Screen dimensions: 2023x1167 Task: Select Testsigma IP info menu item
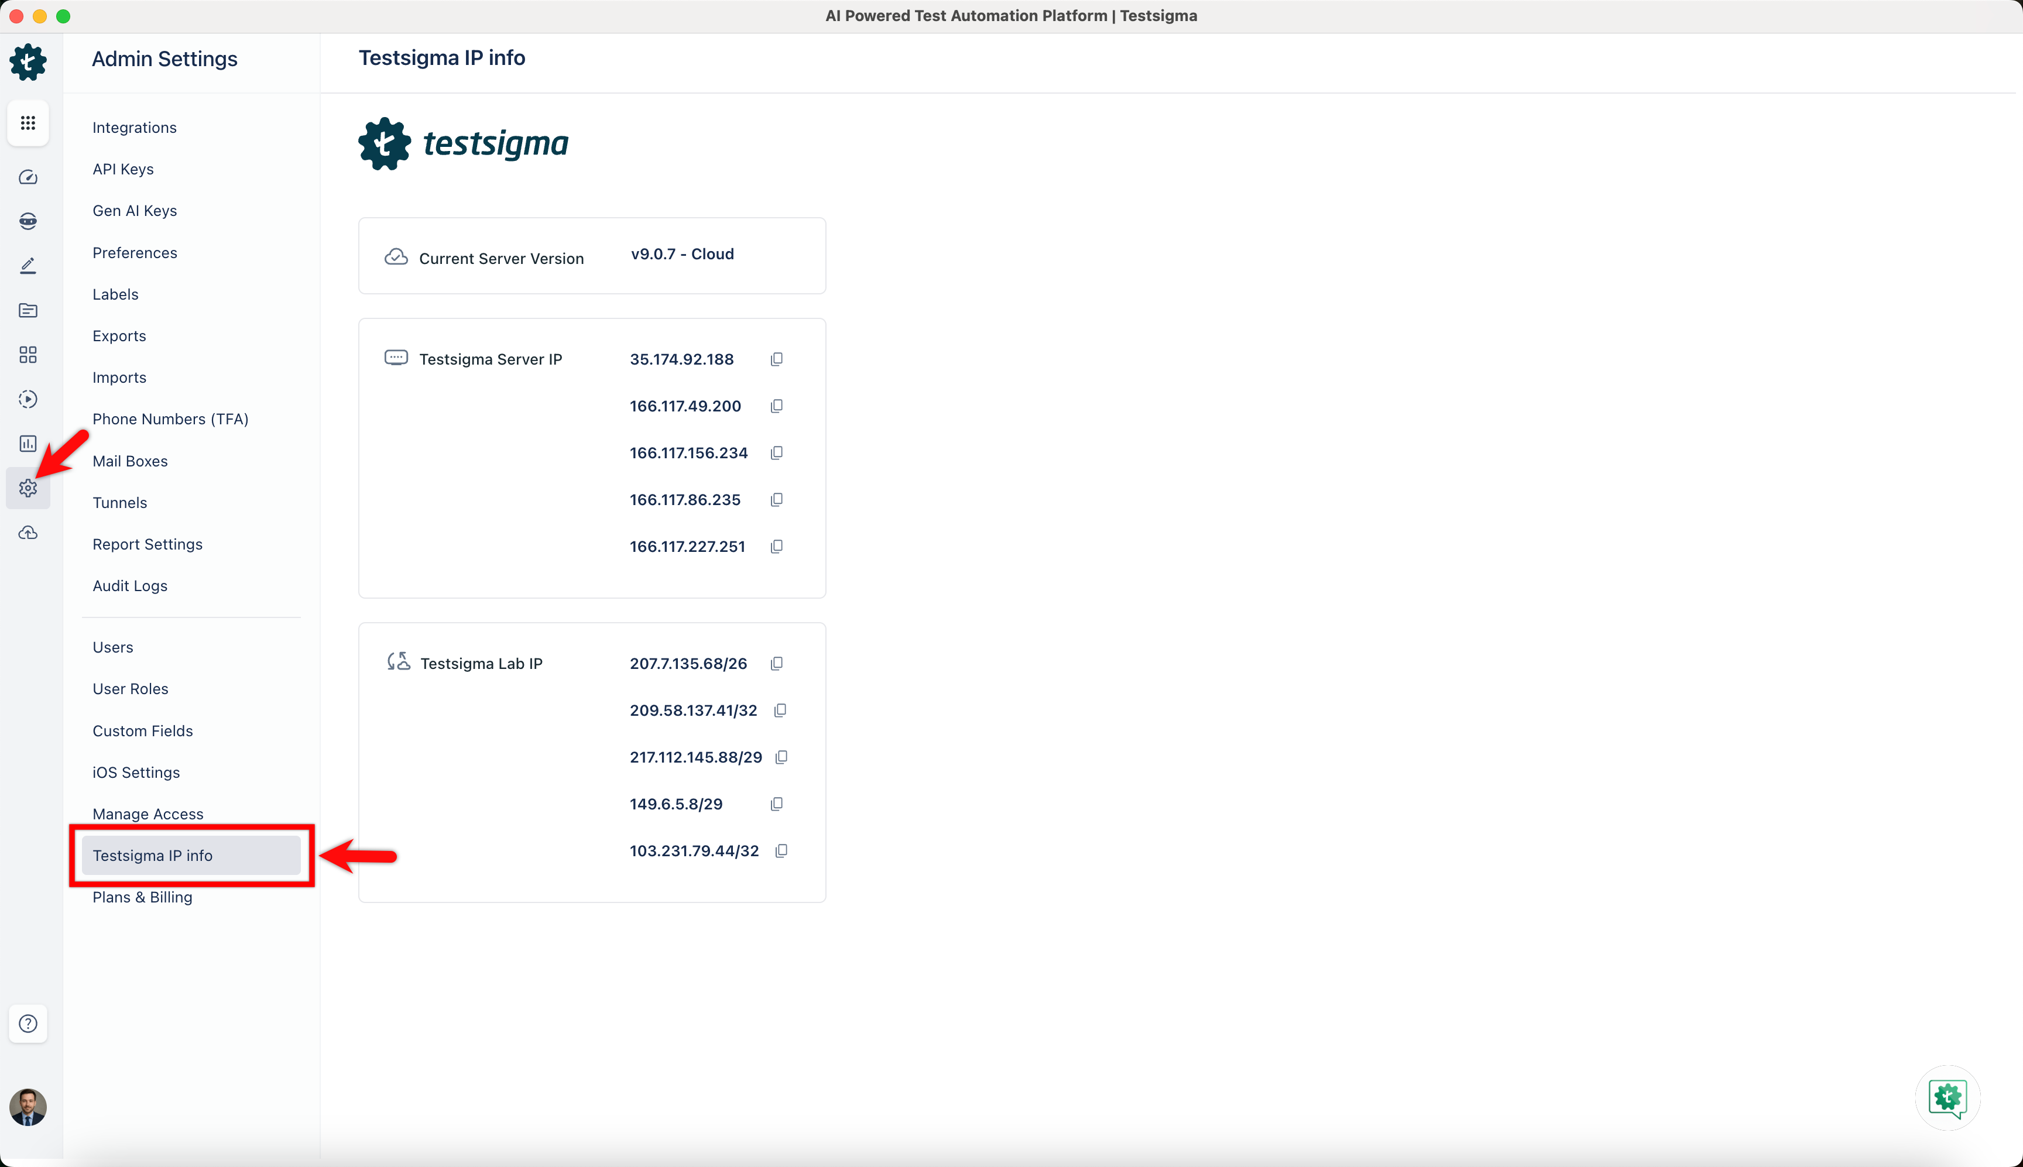point(191,855)
